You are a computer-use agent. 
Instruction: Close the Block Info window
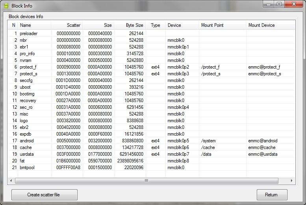pos(294,4)
